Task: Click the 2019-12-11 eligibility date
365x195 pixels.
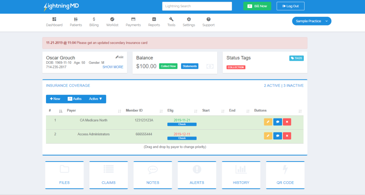Action: 182,134
